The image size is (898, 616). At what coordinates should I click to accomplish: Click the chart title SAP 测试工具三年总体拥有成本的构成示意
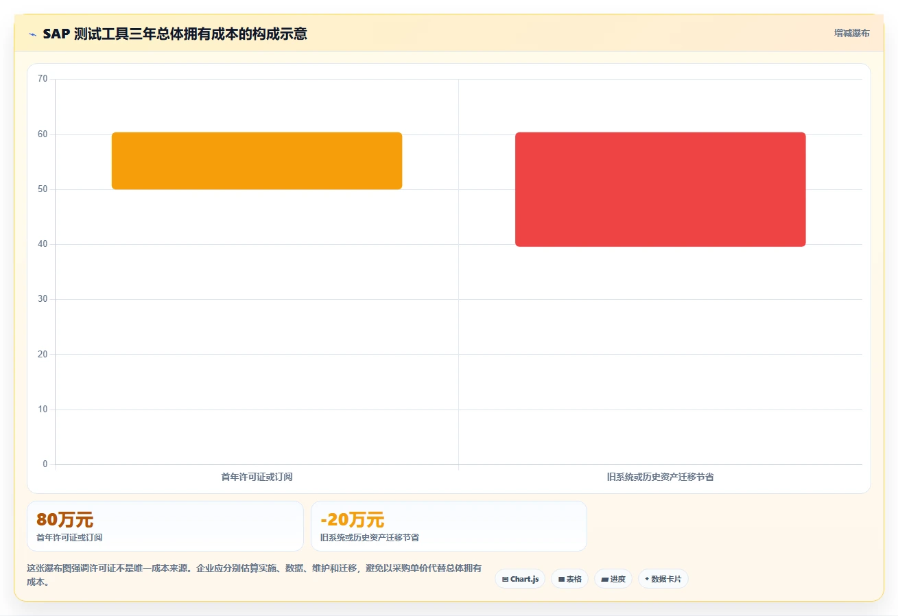pos(175,34)
